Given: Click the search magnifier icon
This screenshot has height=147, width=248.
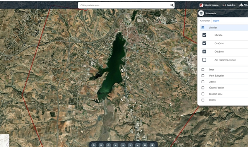Looking at the screenshot, I should (x=172, y=5).
